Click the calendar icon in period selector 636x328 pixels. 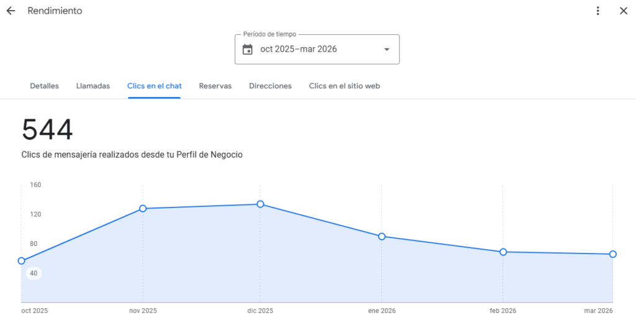(247, 50)
